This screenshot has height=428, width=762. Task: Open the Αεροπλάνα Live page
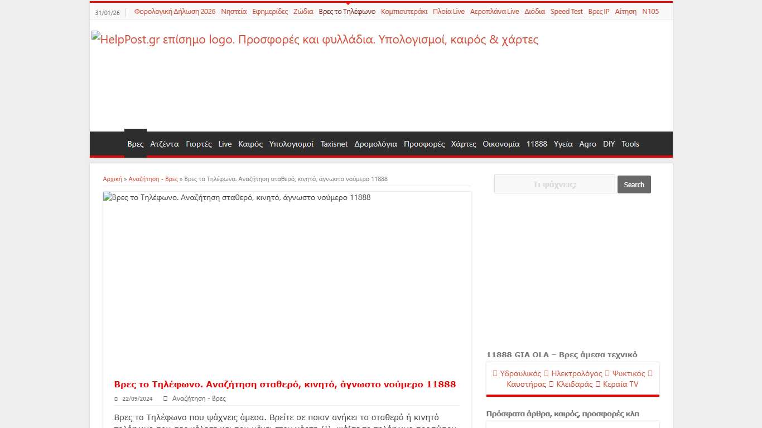494,11
